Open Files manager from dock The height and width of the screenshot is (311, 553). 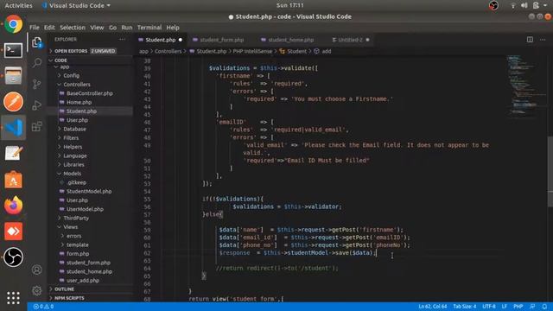(14, 76)
